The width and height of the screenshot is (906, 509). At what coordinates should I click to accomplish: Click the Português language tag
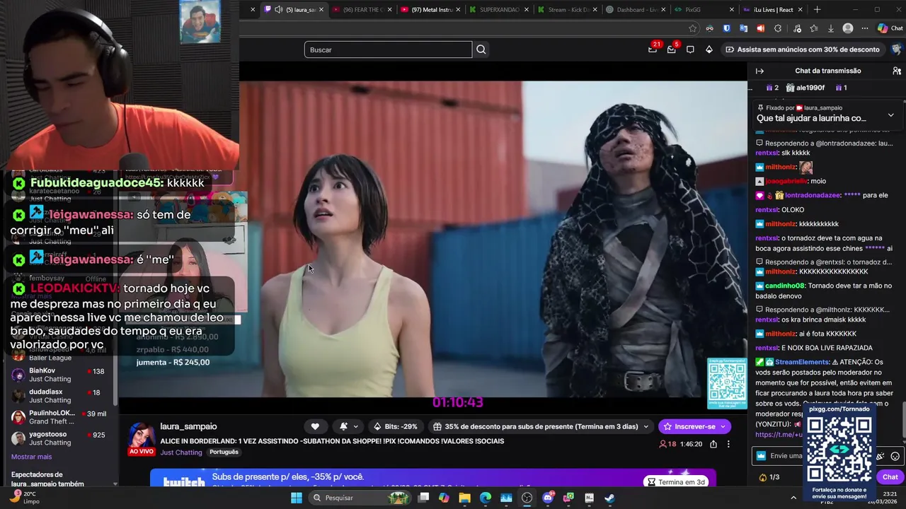pyautogui.click(x=224, y=452)
